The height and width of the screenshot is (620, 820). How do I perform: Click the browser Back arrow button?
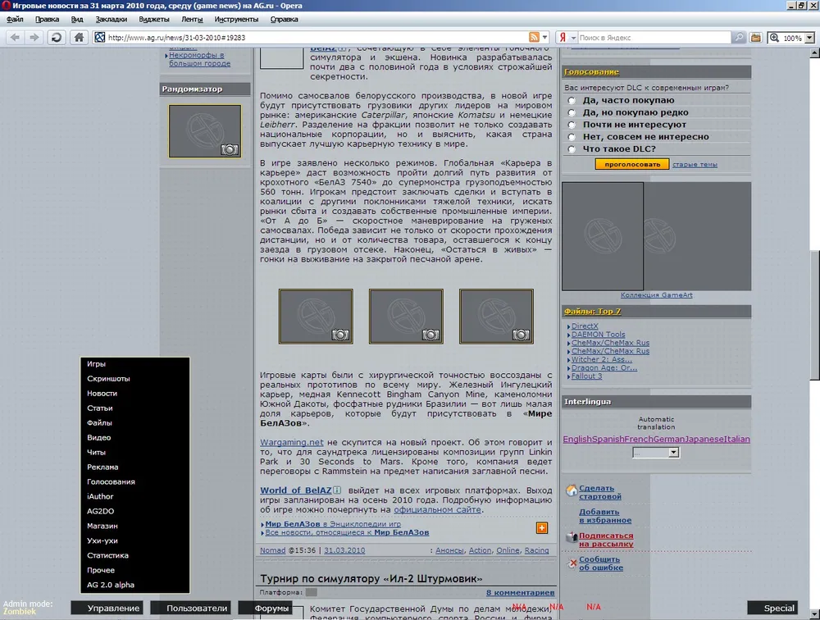16,37
